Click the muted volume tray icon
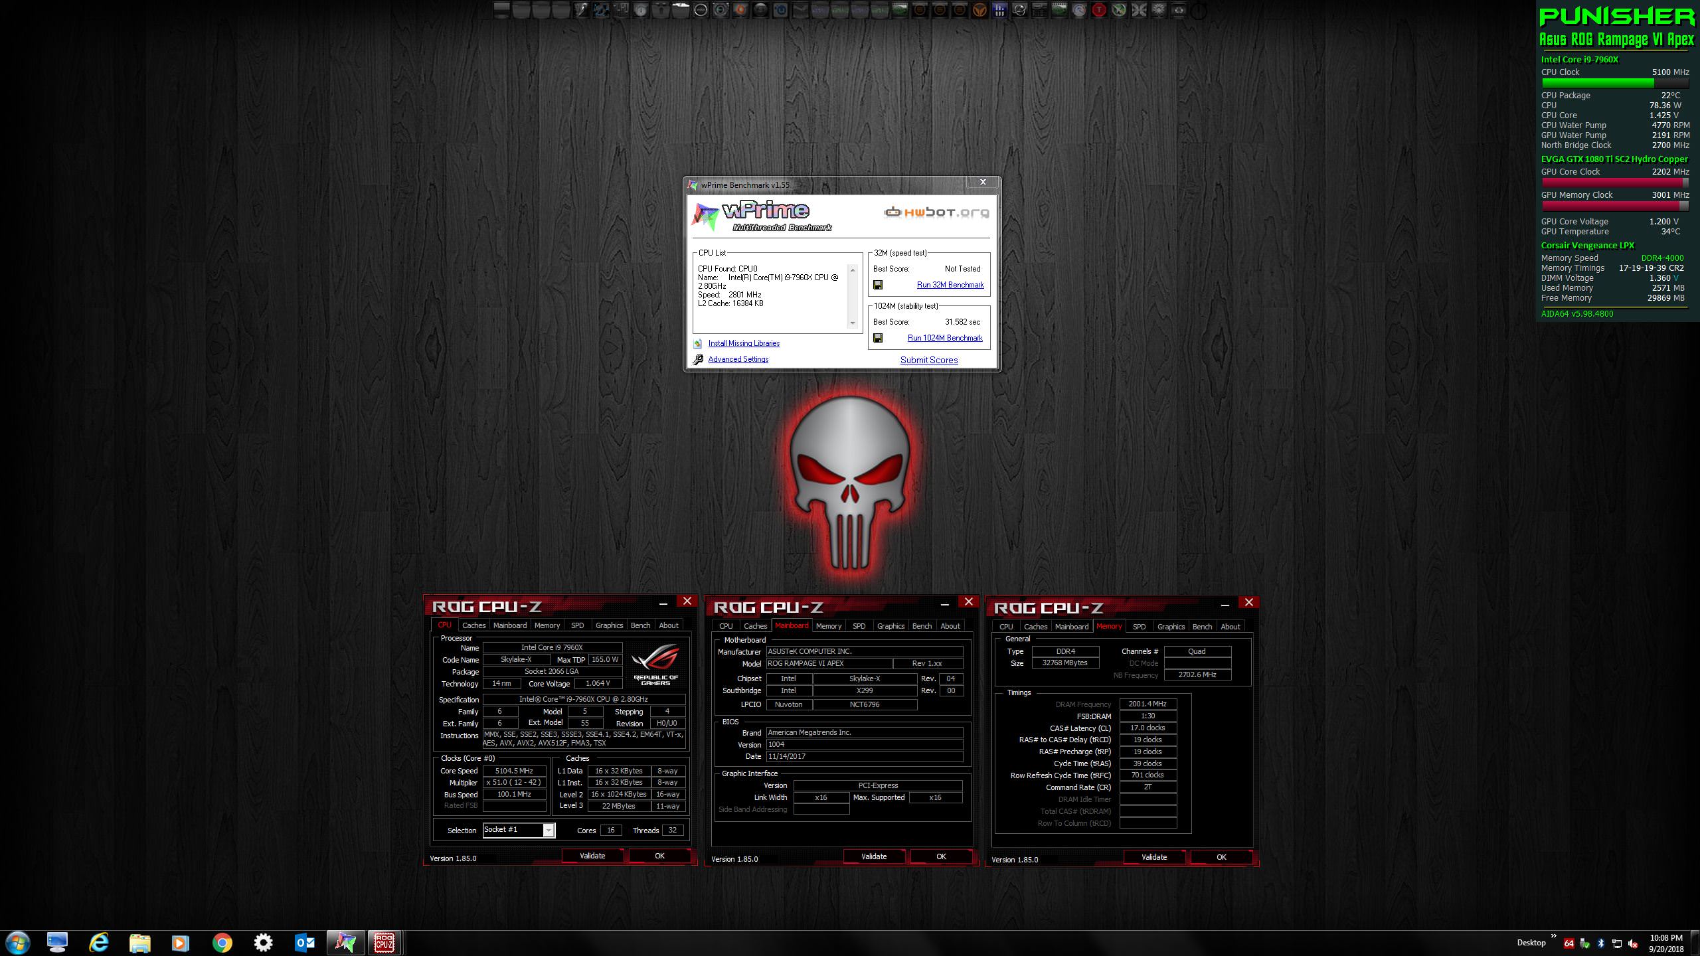1700x956 pixels. pyautogui.click(x=1633, y=944)
